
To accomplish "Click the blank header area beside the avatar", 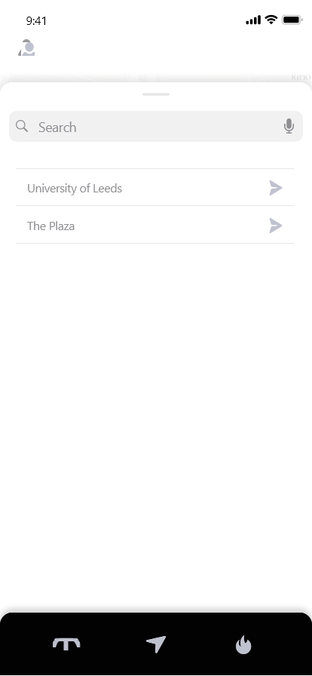I will (x=173, y=48).
